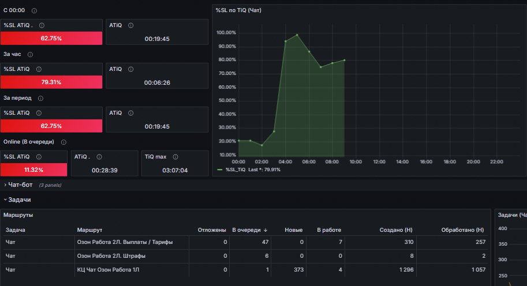Click info icon beside 'TiQ max' panel title
The width and height of the screenshot is (527, 286).
click(175, 157)
